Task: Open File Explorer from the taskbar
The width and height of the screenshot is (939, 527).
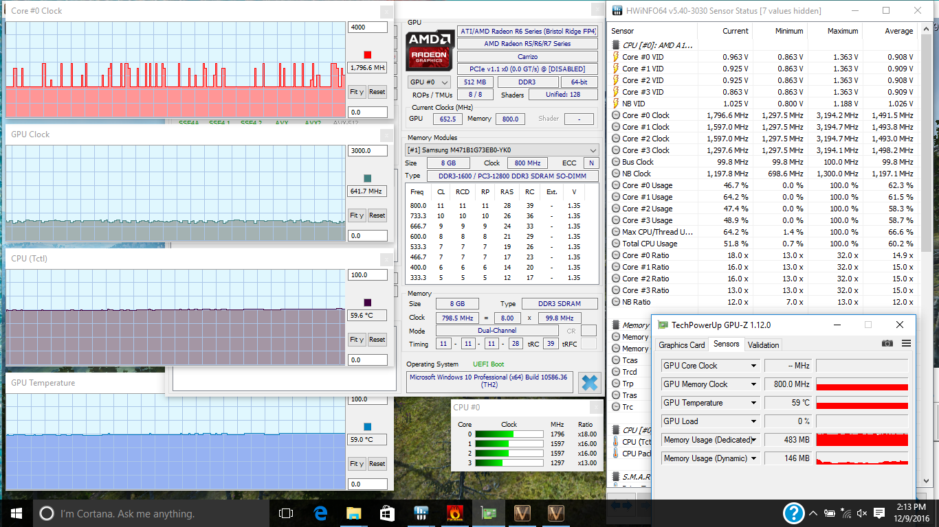Action: coord(354,513)
